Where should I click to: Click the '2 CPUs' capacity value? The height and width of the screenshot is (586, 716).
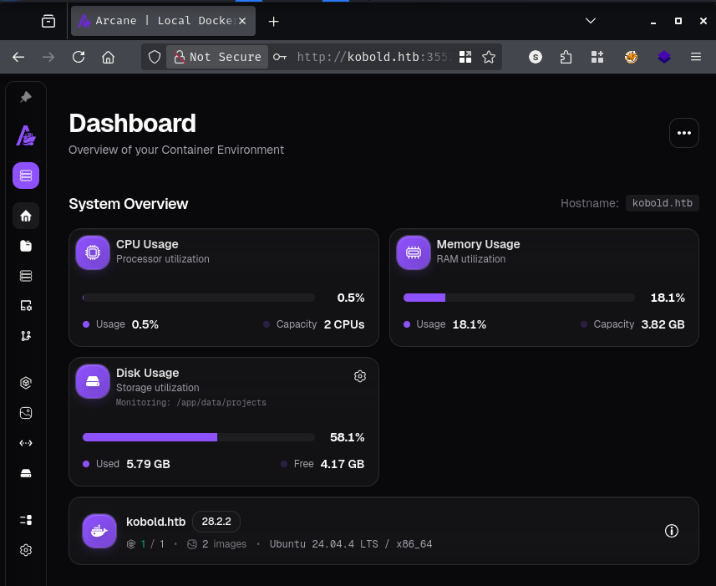pyautogui.click(x=344, y=324)
